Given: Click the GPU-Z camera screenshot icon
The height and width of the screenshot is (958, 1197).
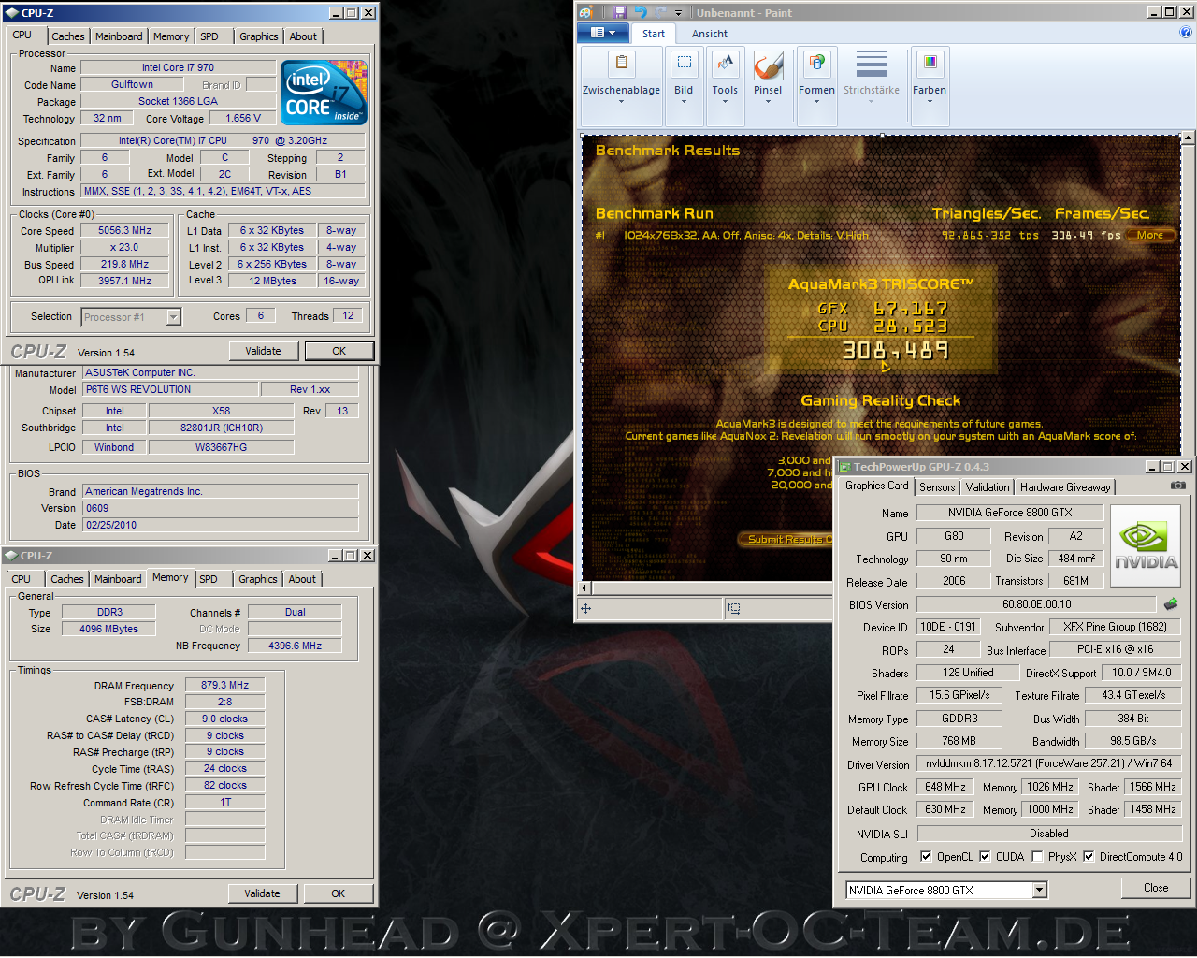Looking at the screenshot, I should click(1178, 486).
